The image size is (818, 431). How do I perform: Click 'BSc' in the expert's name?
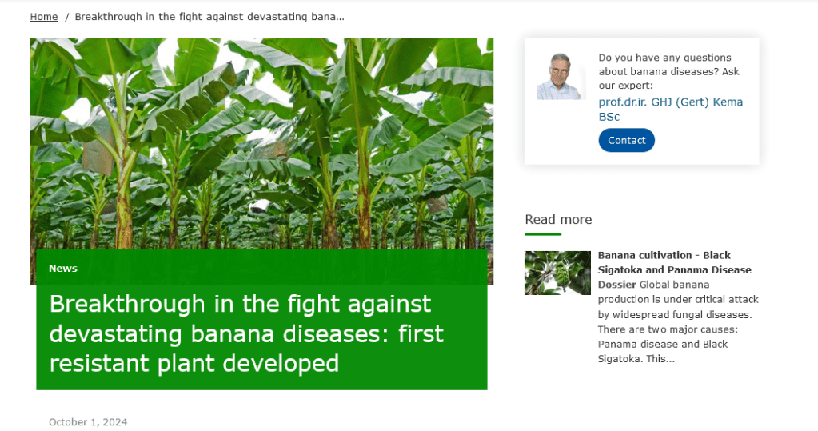[609, 117]
